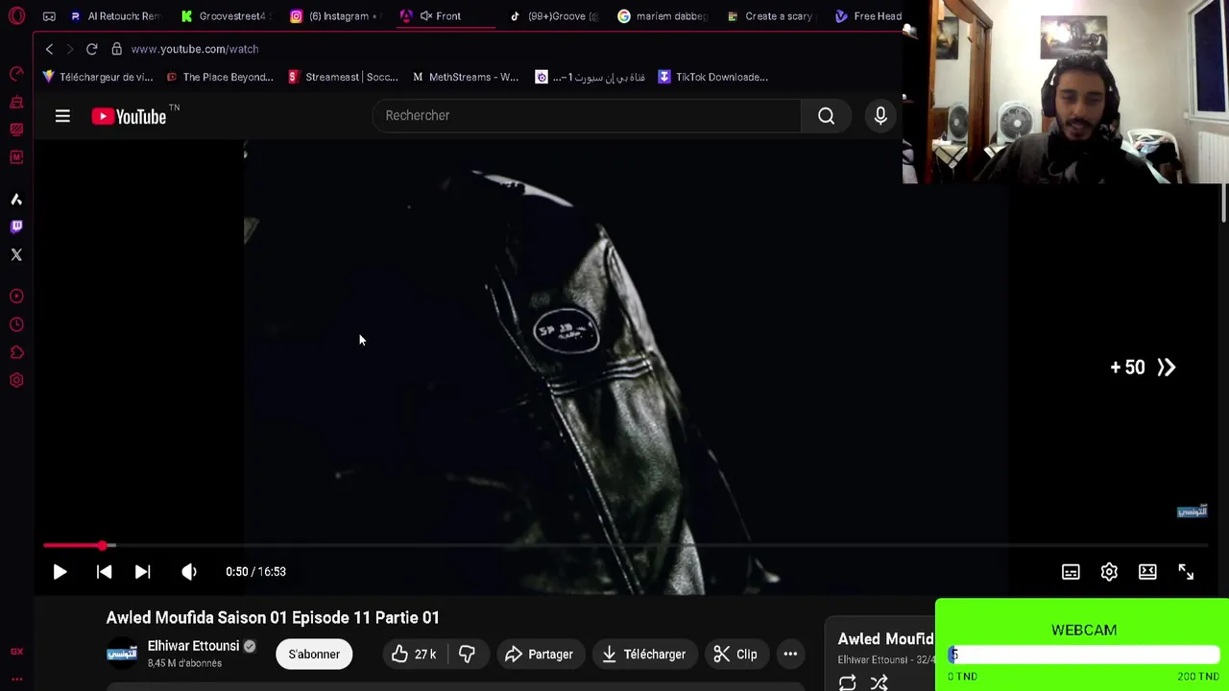The height and width of the screenshot is (691, 1229).
Task: Switch to mariem dabbeg Google tab
Action: tap(663, 16)
